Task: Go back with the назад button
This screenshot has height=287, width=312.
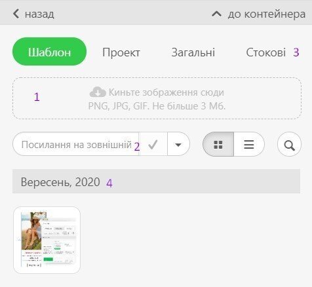Action: [x=33, y=14]
